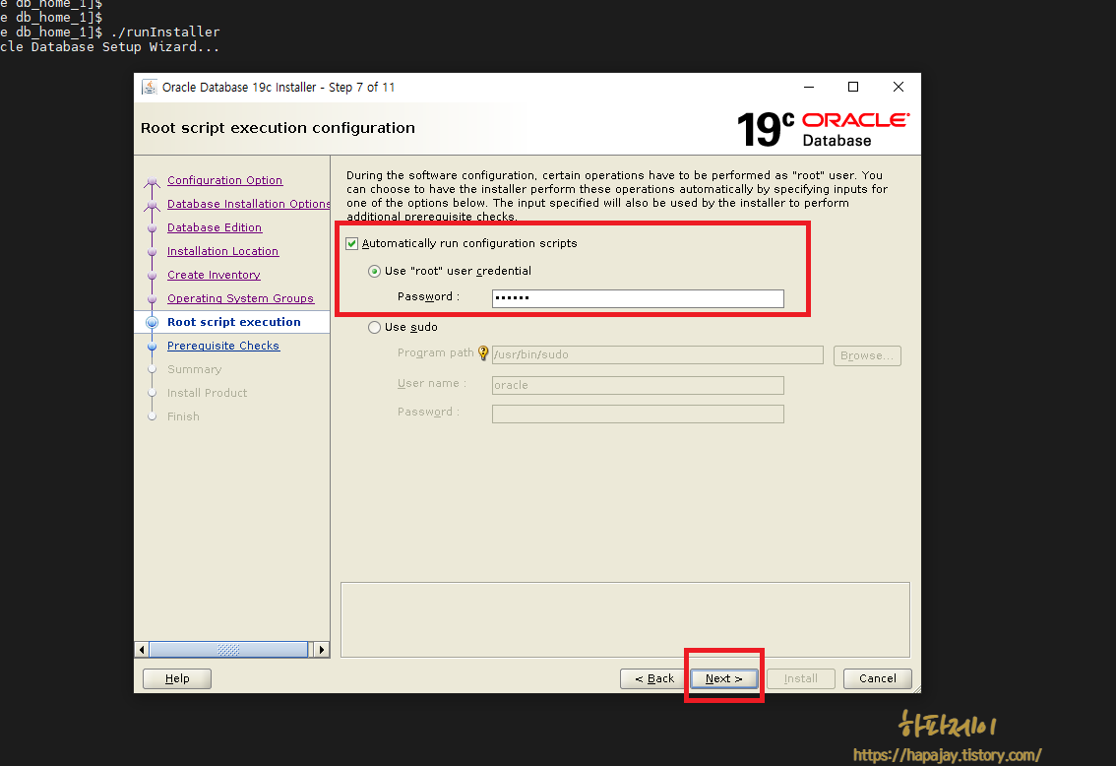Viewport: 1116px width, 766px height.
Task: Click the Program path hint bulb icon
Action: click(x=483, y=353)
